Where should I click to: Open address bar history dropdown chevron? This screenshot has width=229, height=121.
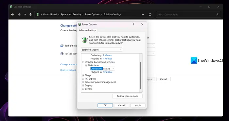point(143,15)
